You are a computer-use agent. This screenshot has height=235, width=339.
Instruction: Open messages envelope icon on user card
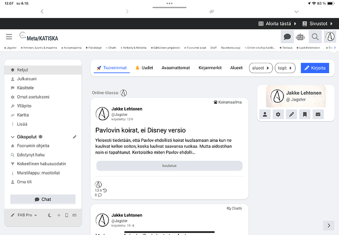(318, 114)
